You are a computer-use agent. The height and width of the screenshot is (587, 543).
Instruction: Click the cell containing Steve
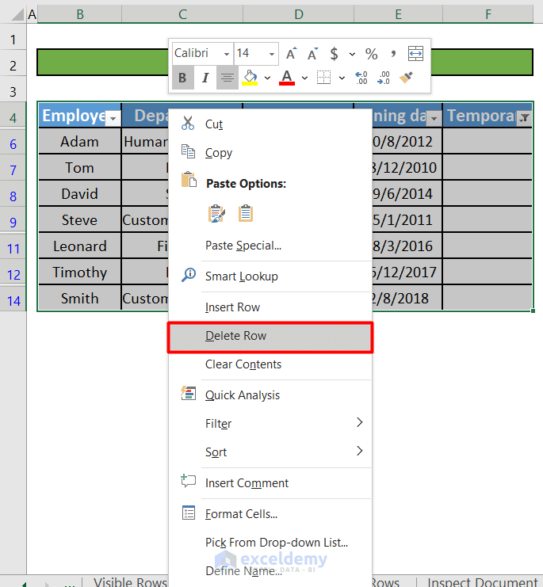coord(80,220)
